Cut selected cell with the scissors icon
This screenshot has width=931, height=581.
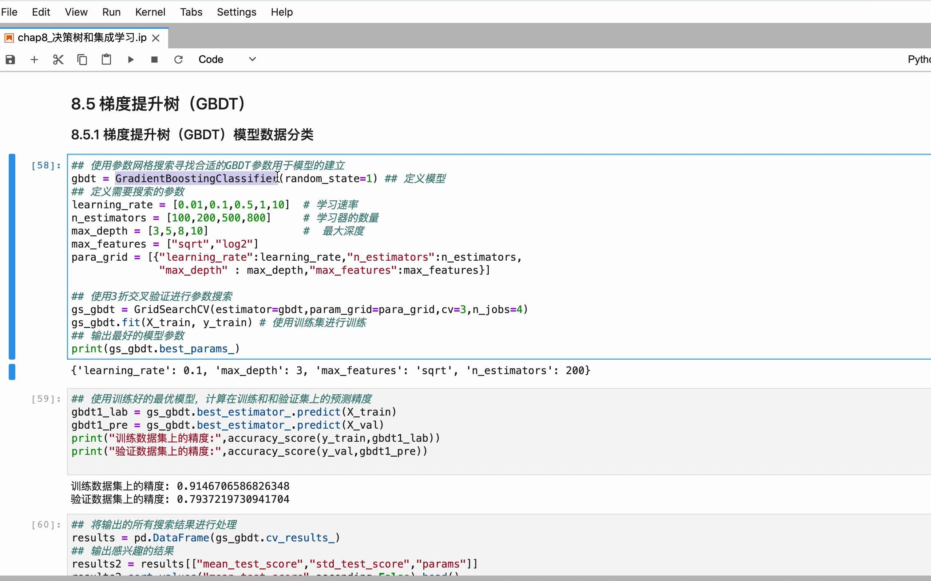[58, 60]
